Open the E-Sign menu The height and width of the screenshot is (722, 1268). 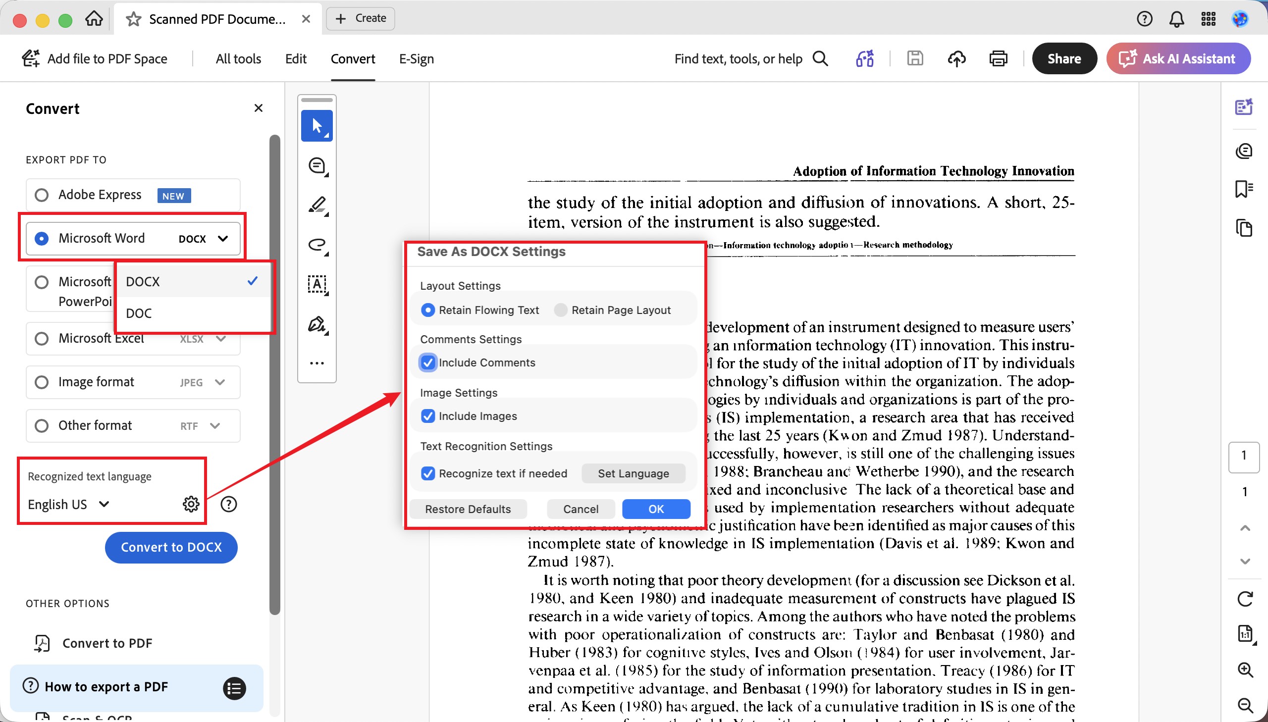pyautogui.click(x=417, y=58)
